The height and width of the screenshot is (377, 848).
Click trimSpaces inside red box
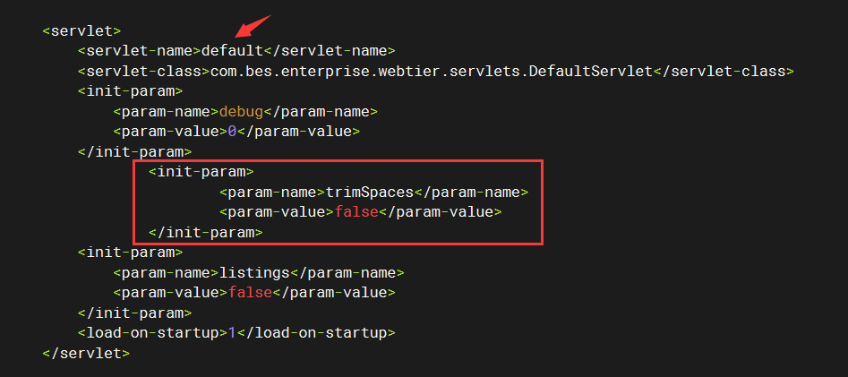tap(369, 192)
